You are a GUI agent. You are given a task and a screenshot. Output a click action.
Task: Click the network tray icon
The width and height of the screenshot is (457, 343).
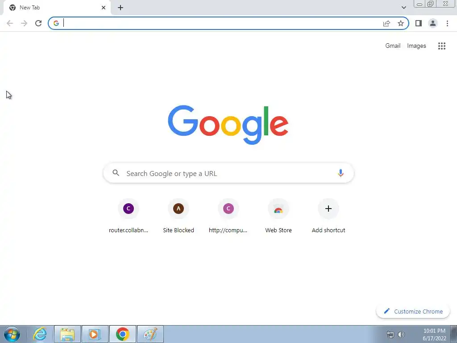click(x=390, y=335)
